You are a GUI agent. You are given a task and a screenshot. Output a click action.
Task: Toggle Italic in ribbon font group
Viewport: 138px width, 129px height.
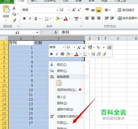pyautogui.click(x=30, y=18)
